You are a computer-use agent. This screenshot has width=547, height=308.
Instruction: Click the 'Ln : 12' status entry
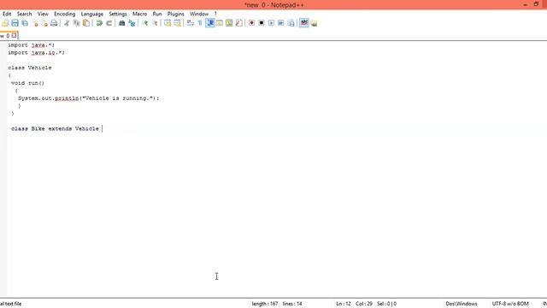[x=344, y=304]
